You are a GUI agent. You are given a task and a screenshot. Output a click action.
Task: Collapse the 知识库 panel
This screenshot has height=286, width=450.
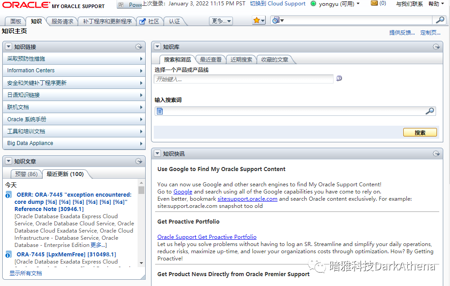tap(157, 46)
